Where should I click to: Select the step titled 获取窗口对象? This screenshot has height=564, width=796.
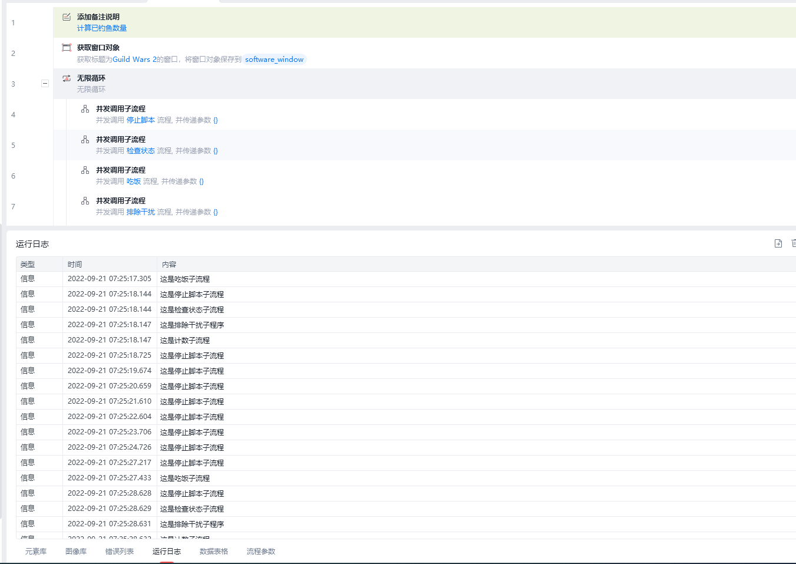pos(424,53)
